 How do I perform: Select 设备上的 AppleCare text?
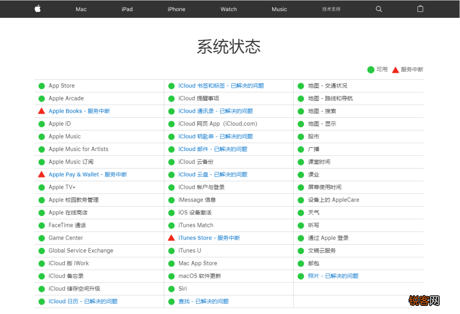point(333,200)
